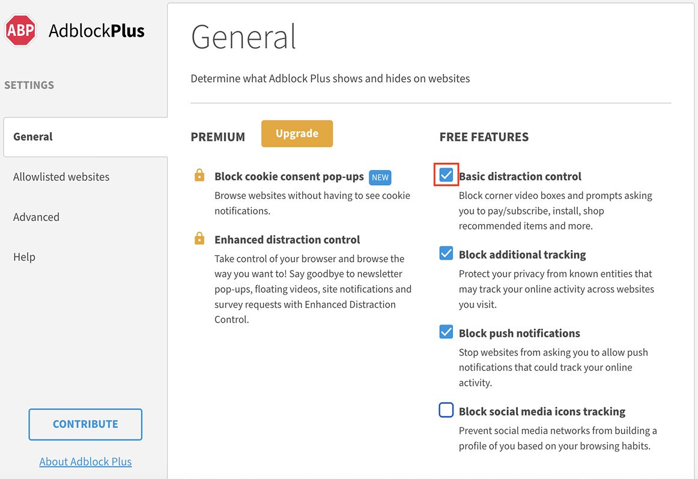
Task: Enable Block social media icons tracking
Action: 446,410
